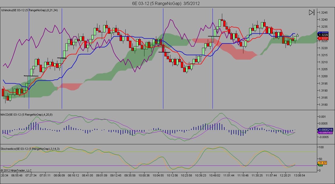Click the 07:51:11 time axis label
This screenshot has width=335, height=184.
45,175
